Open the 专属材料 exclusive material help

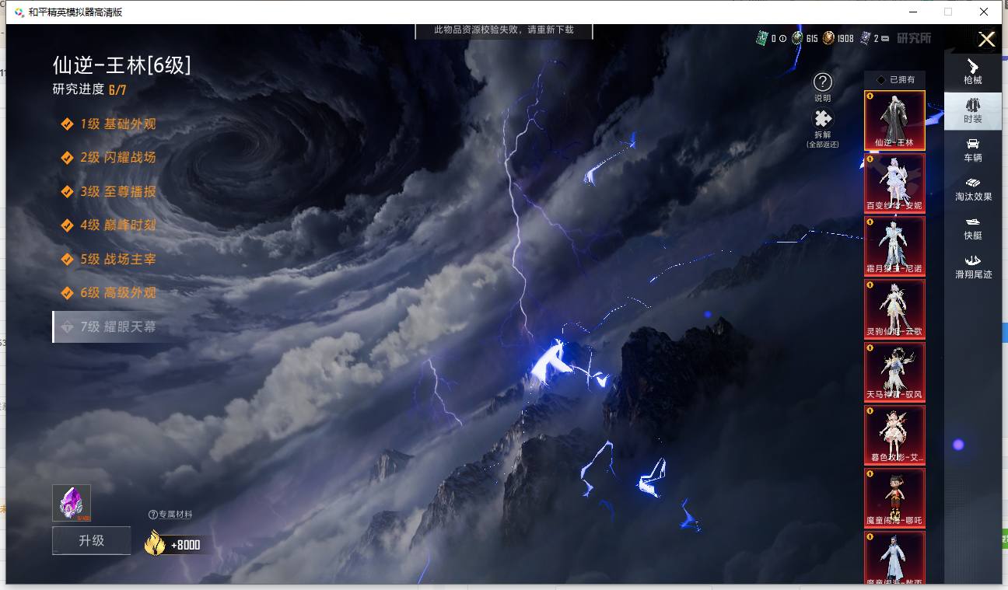coord(170,514)
